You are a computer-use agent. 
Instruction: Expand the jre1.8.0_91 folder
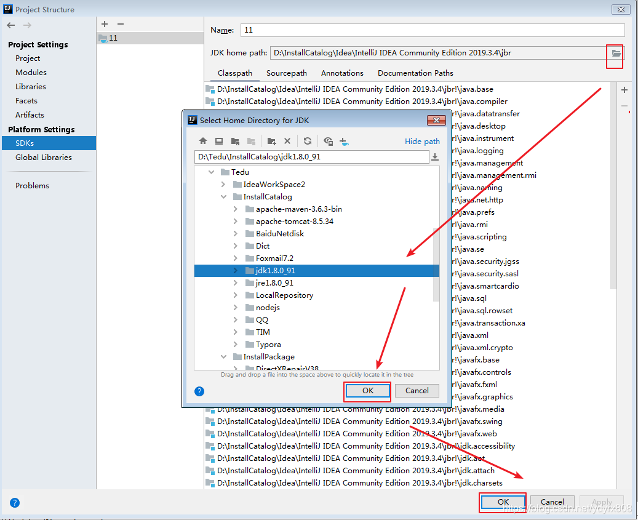[236, 283]
